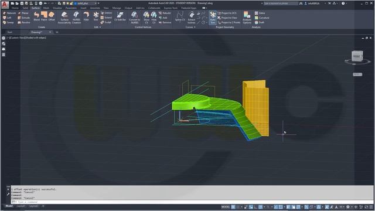The width and height of the screenshot is (375, 211).
Task: Open workspace switching gear in status bar
Action: pyautogui.click(x=348, y=207)
